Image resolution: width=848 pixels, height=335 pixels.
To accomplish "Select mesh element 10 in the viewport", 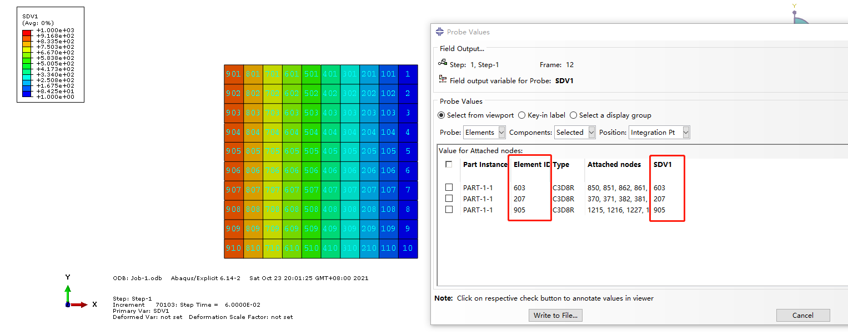I will click(x=408, y=248).
